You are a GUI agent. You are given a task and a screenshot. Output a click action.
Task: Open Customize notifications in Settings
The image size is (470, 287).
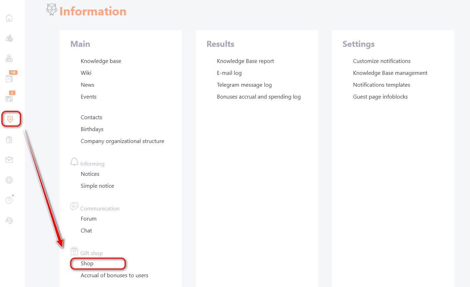click(382, 61)
